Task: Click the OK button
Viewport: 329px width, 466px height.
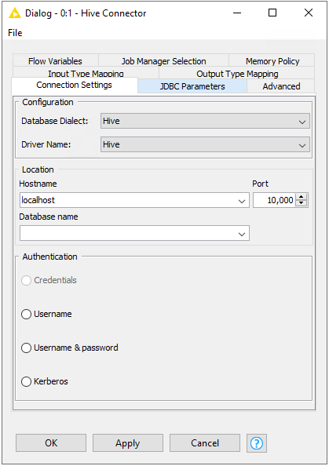Action: click(x=51, y=443)
